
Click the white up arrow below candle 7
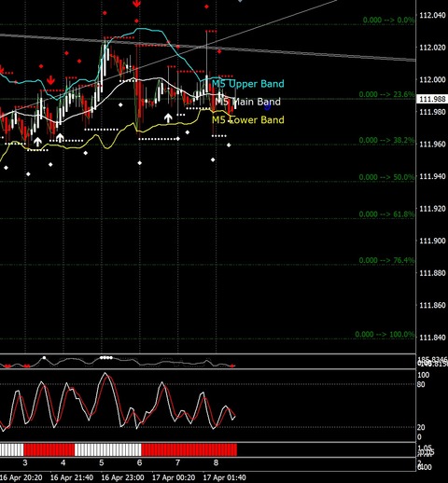coord(168,117)
